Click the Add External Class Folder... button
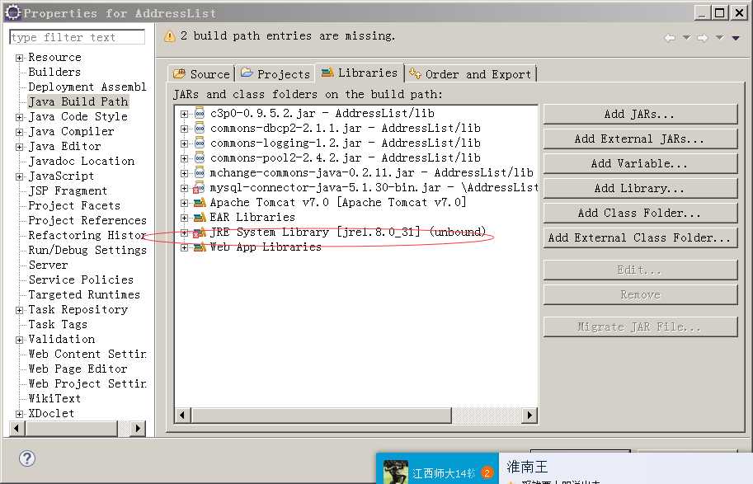753x484 pixels. pos(640,238)
